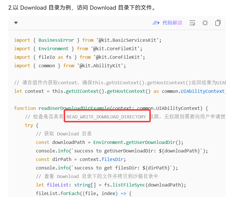Image resolution: width=238 pixels, height=197 pixels.
Task: Copy code with the clipboard icon
Action: point(218,23)
